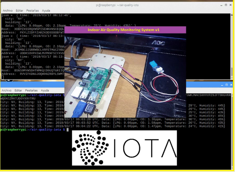Minimize the top terminal window
The width and height of the screenshot is (235, 172).
[222, 5]
